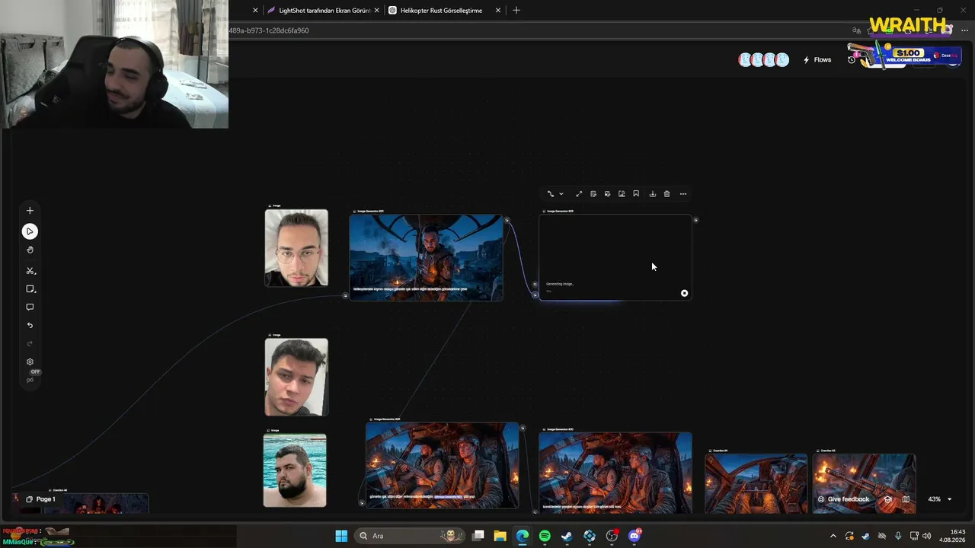Viewport: 975px width, 548px height.
Task: Undo the last canvas action
Action: [x=30, y=326]
